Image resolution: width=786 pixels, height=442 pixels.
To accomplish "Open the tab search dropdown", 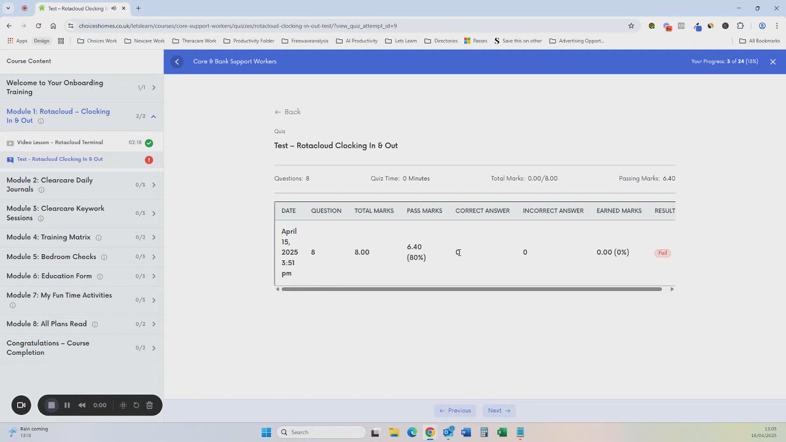I will (8, 9).
